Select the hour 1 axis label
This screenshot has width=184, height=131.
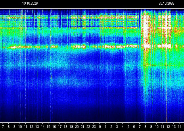click(x=106, y=127)
